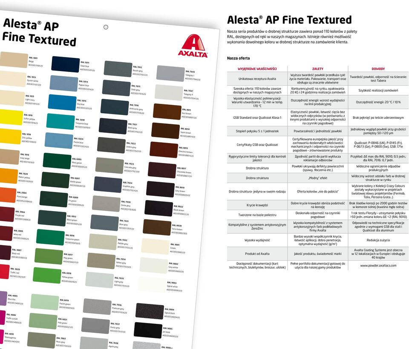Choose the RAL 7015 Slate grey swatch
Viewport: 409px width, 349px height.
click(116, 88)
